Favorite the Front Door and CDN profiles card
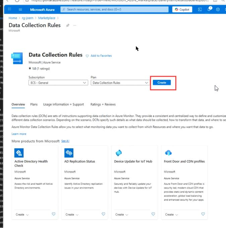The width and height of the screenshot is (226, 228). 203,214
